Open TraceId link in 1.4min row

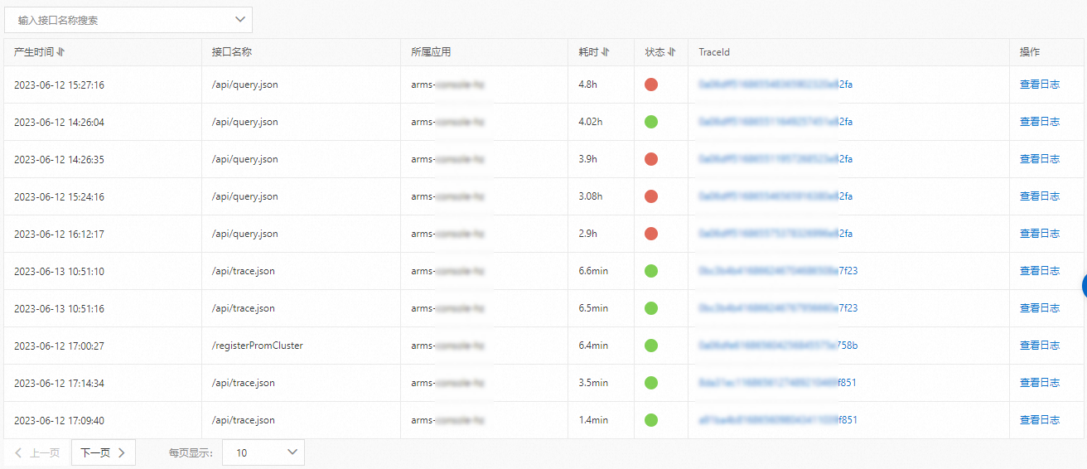tap(778, 420)
